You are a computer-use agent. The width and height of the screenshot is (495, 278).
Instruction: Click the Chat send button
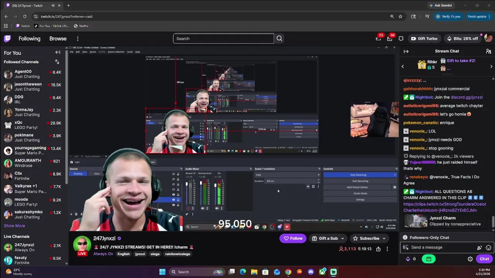pyautogui.click(x=484, y=259)
